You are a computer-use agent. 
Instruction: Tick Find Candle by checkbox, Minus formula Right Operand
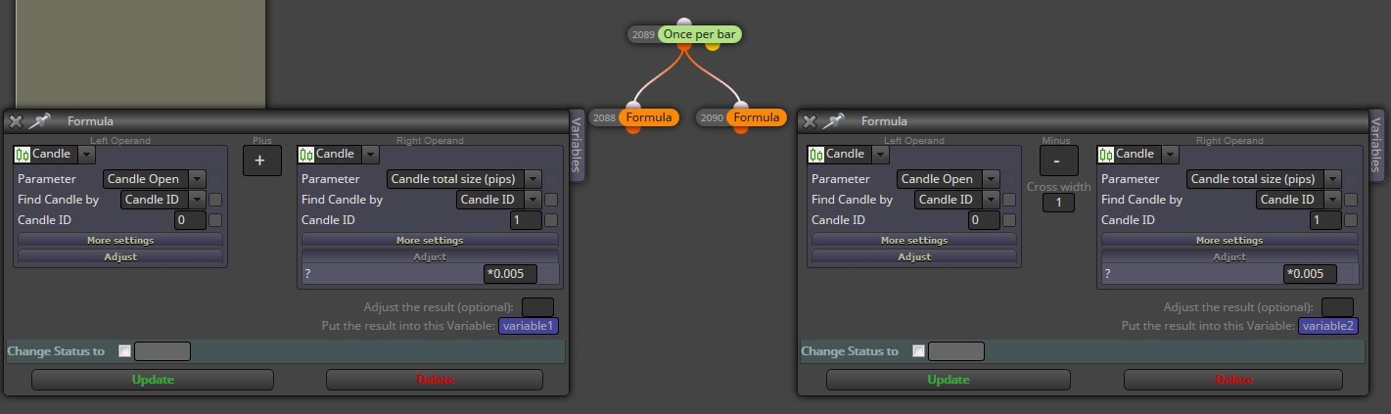pyautogui.click(x=1351, y=200)
